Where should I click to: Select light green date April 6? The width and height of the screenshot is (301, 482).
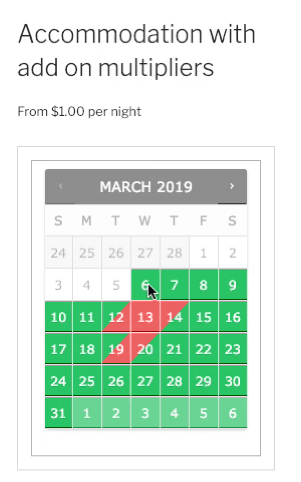(232, 413)
